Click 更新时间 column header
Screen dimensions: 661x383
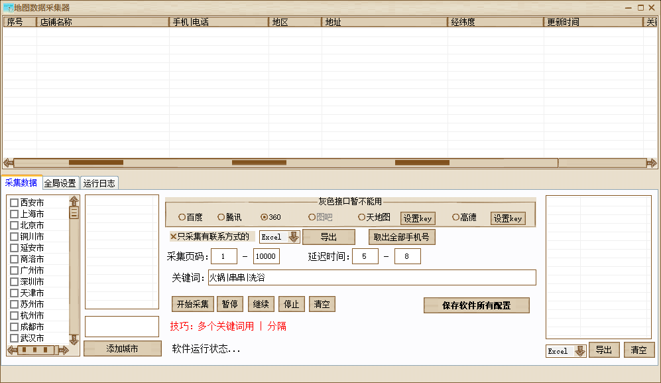(x=593, y=22)
